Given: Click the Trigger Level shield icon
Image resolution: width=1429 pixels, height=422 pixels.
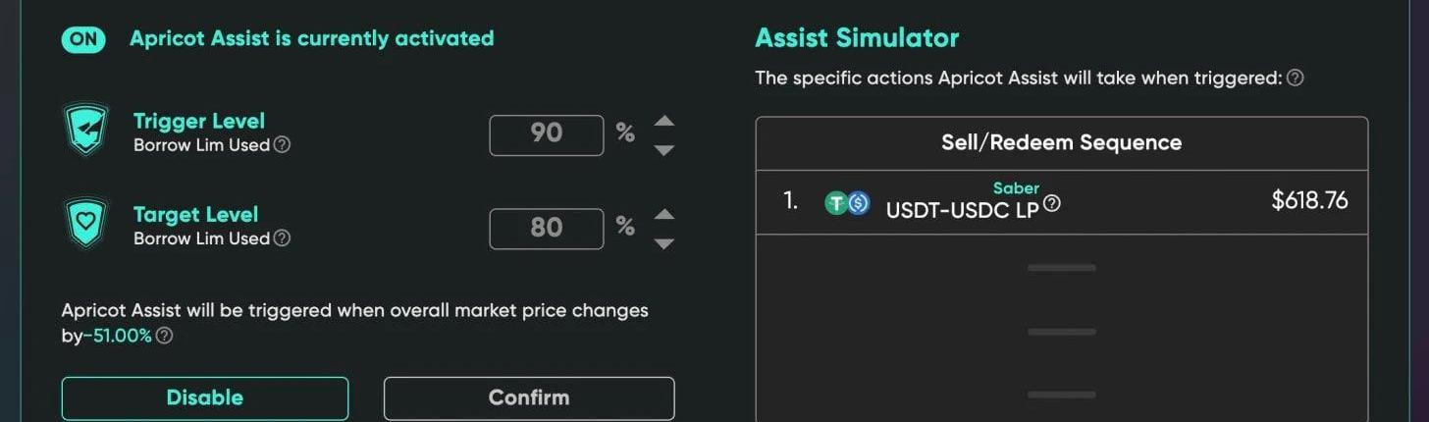Looking at the screenshot, I should (85, 132).
